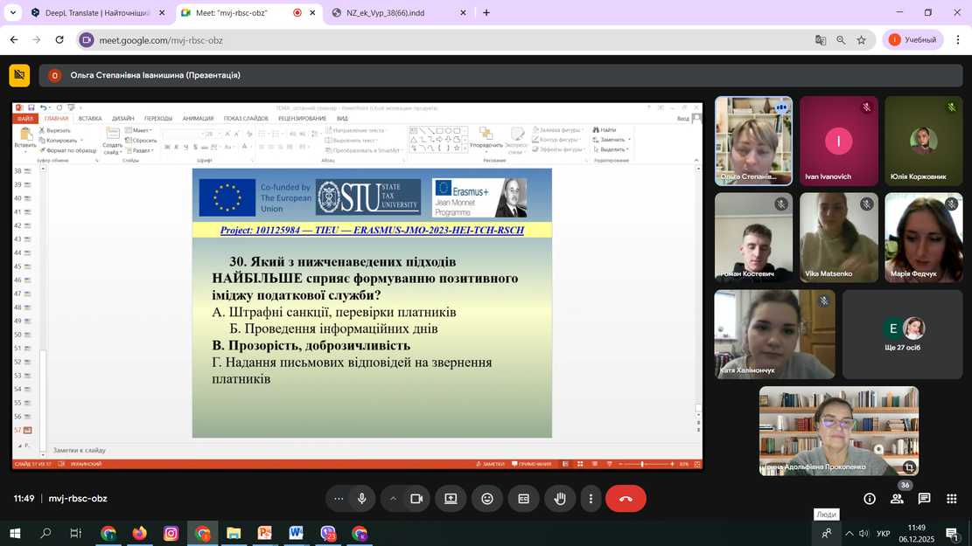
Task: Toggle the camera on or off
Action: click(x=416, y=499)
